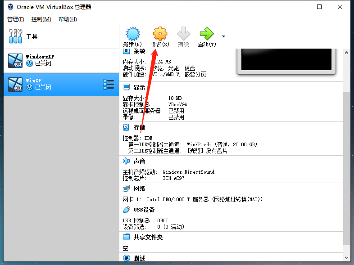Click the WindowsXP machine XP icon
This screenshot has width=354, height=265.
click(15, 61)
